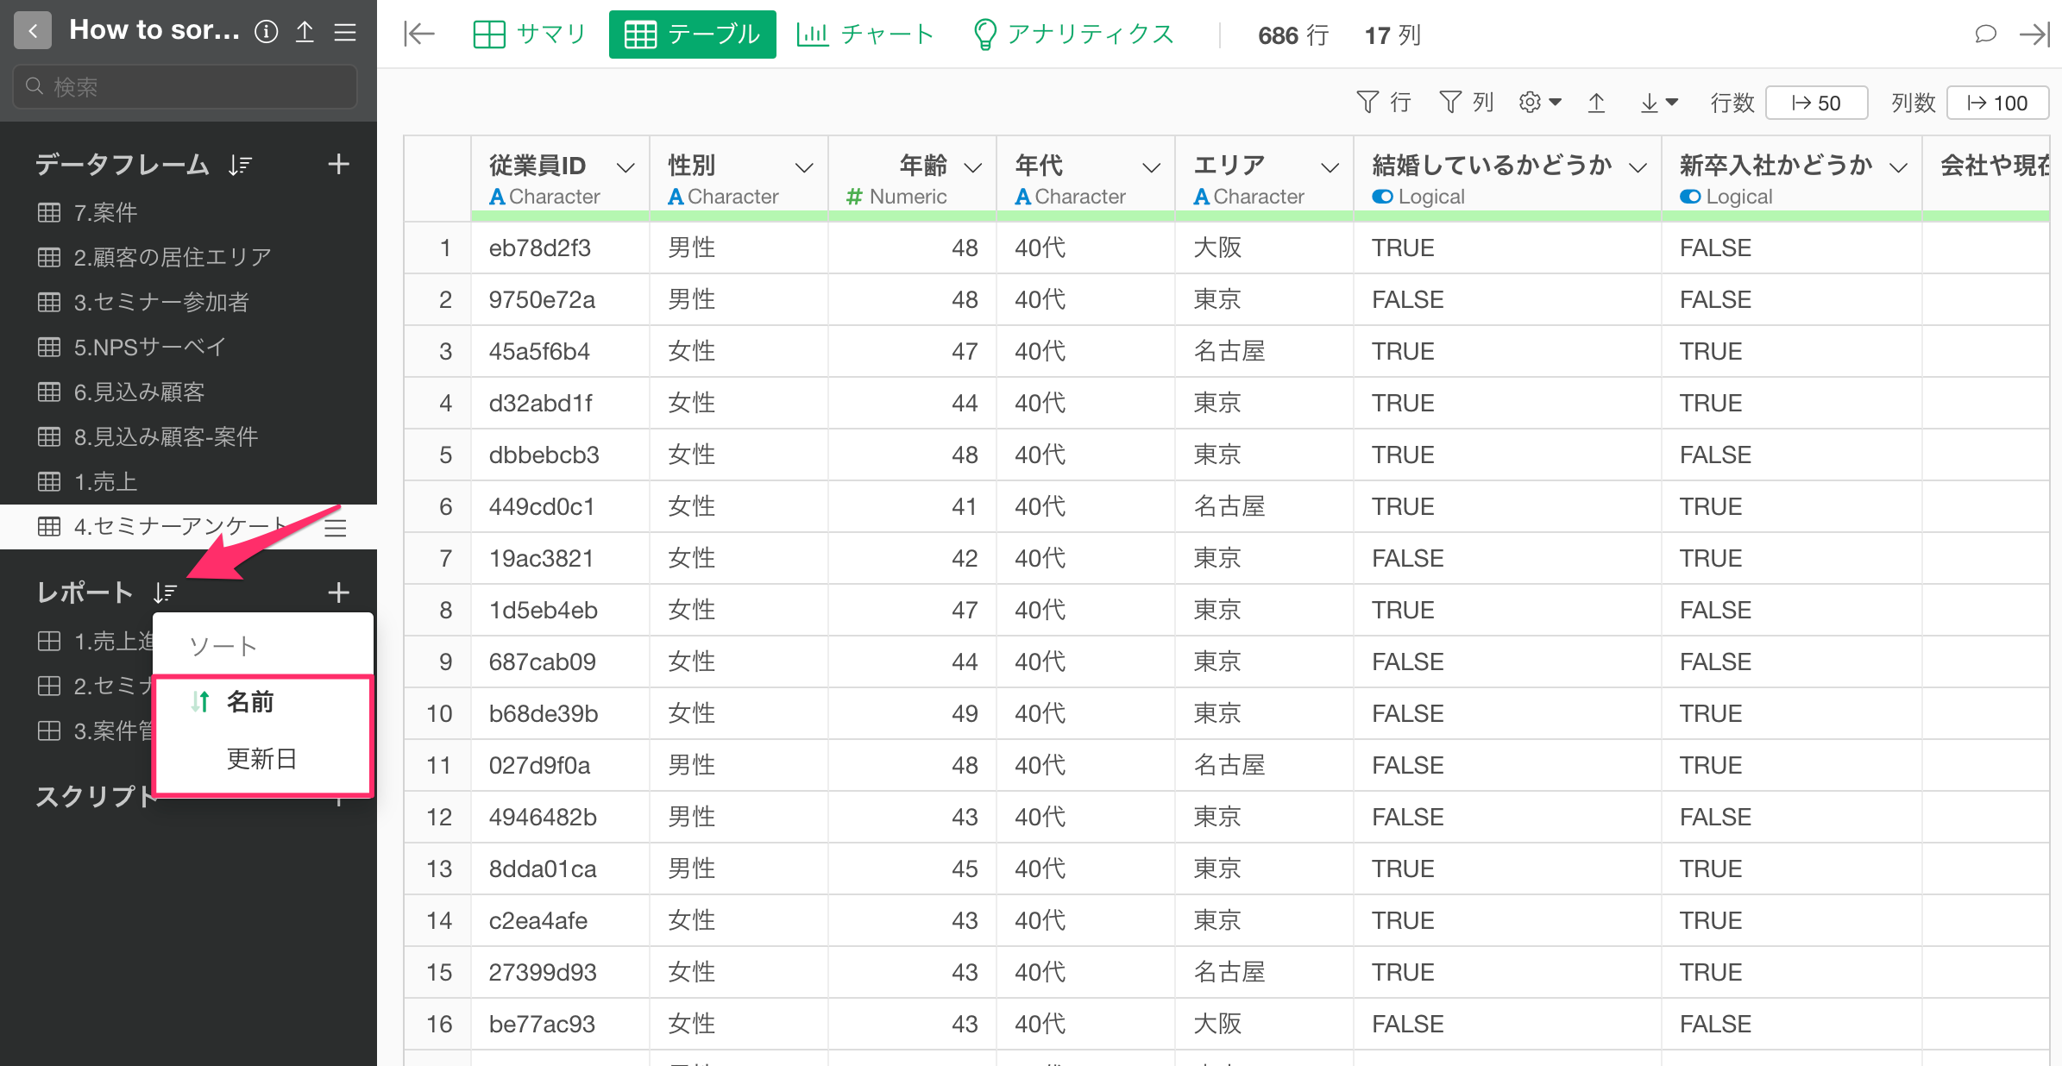Sort reports by 更新日
Image resolution: width=2062 pixels, height=1066 pixels.
[262, 759]
